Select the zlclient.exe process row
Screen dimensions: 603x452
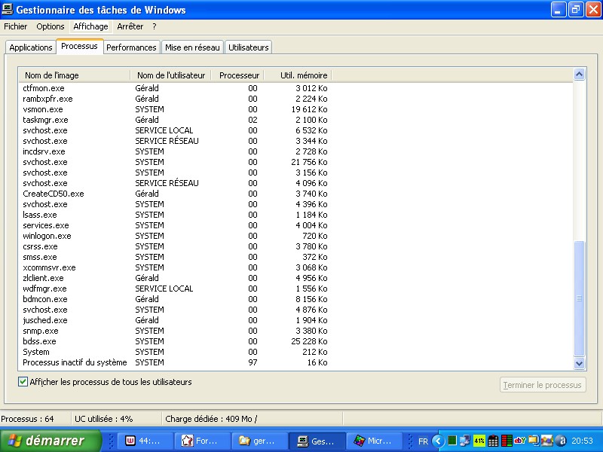pyautogui.click(x=175, y=278)
